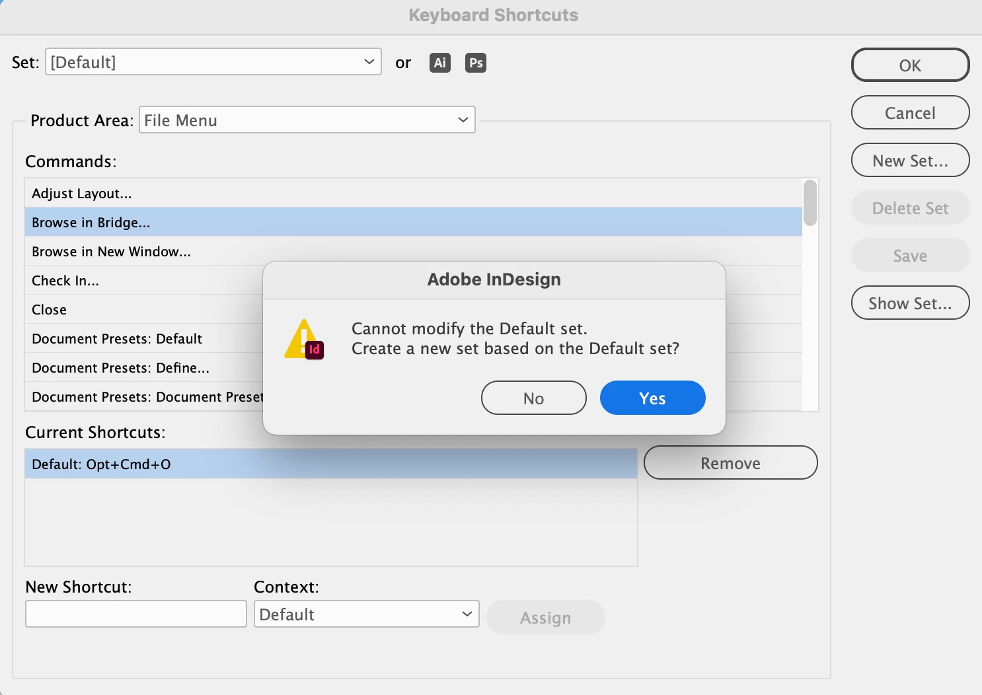Click the Assign button
The width and height of the screenshot is (982, 695).
pyautogui.click(x=546, y=618)
